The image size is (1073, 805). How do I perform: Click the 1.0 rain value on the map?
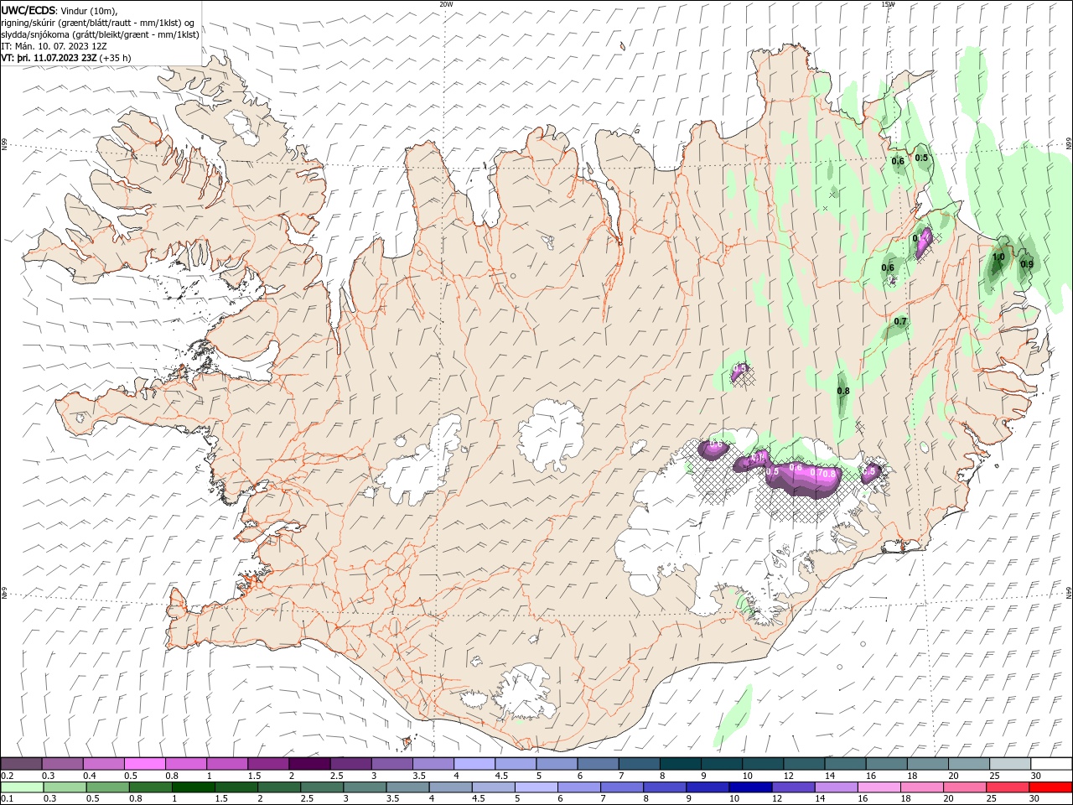pyautogui.click(x=998, y=257)
